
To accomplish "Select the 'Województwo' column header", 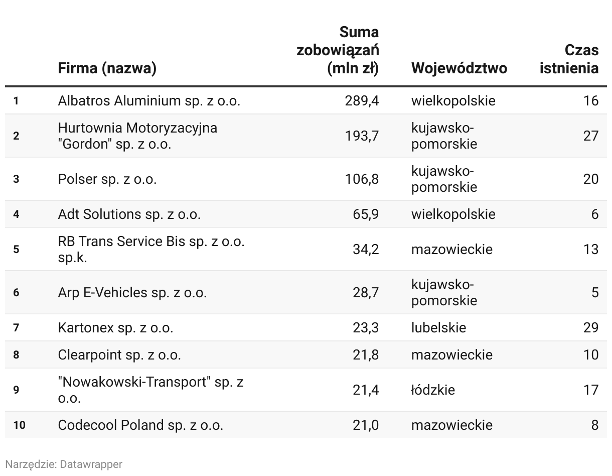I will [x=459, y=68].
